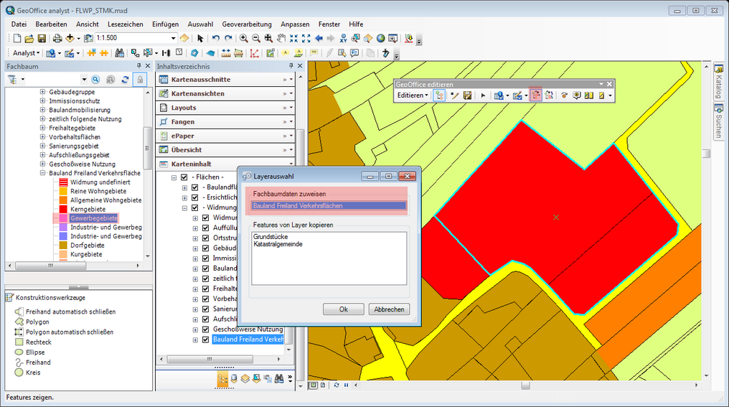Screen dimensions: 729x407
Task: Open the Geoverarbeitung menu
Action: [248, 24]
